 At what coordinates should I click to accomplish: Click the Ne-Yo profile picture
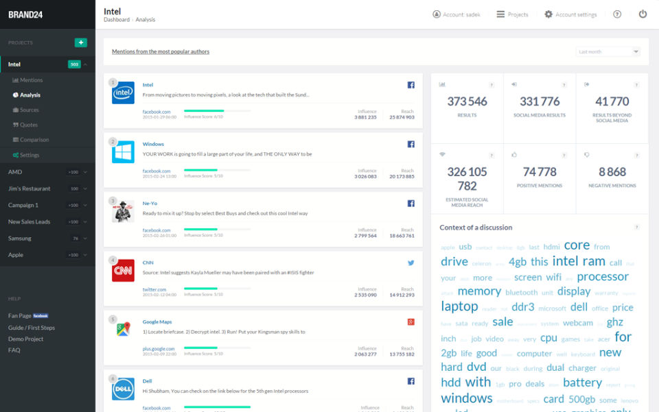123,211
